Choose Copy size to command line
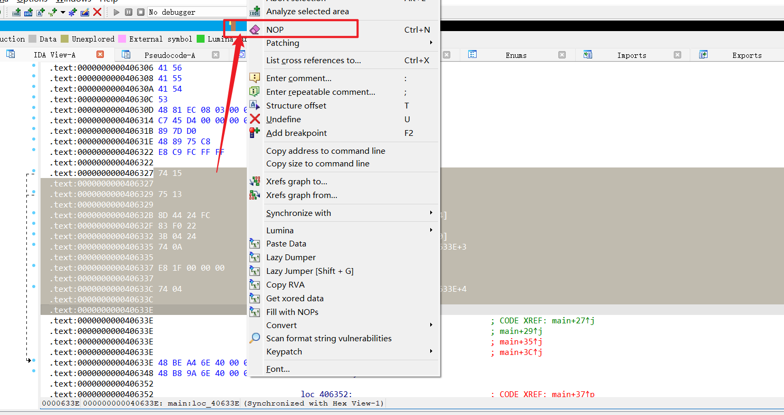The width and height of the screenshot is (784, 415). coord(343,163)
